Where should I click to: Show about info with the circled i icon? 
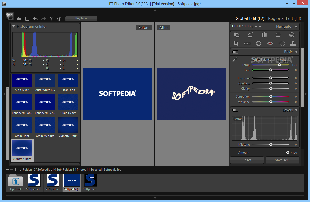pyautogui.click(x=59, y=19)
